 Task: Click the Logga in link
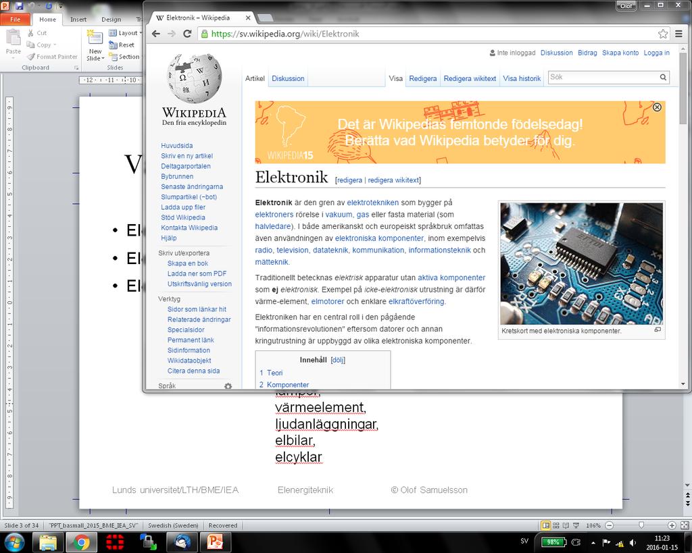(x=656, y=53)
